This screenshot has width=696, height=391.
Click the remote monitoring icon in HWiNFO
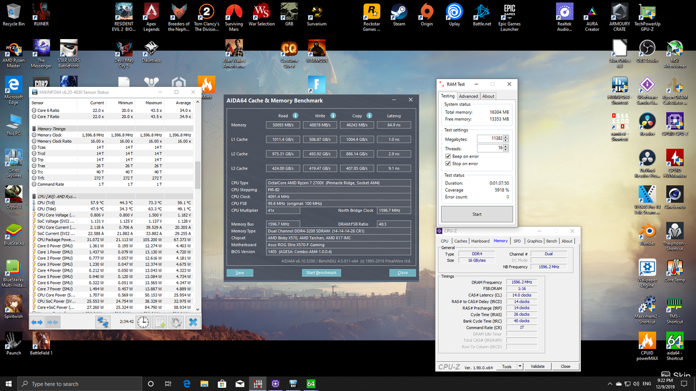click(x=103, y=321)
